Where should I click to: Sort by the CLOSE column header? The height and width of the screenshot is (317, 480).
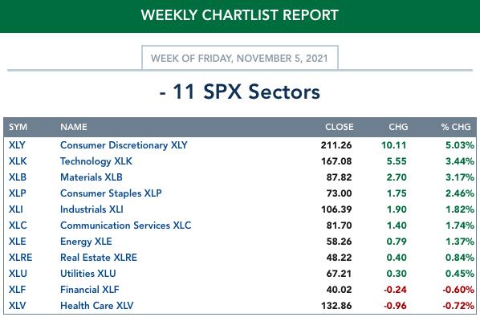pyautogui.click(x=340, y=127)
